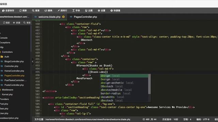Open the 主题 theme chooser
The width and height of the screenshot is (218, 122).
tap(89, 11)
